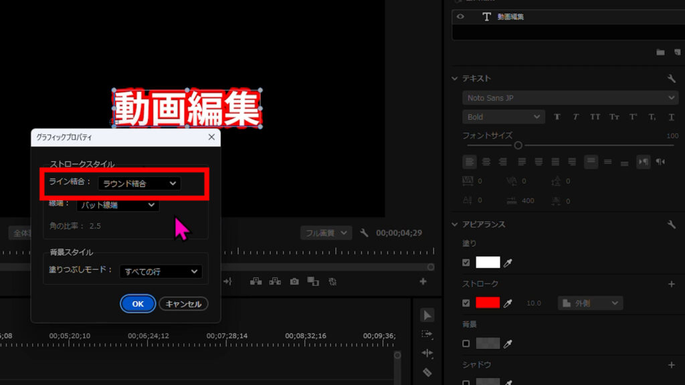
Task: Add another stroke with the plus icon
Action: tap(672, 284)
